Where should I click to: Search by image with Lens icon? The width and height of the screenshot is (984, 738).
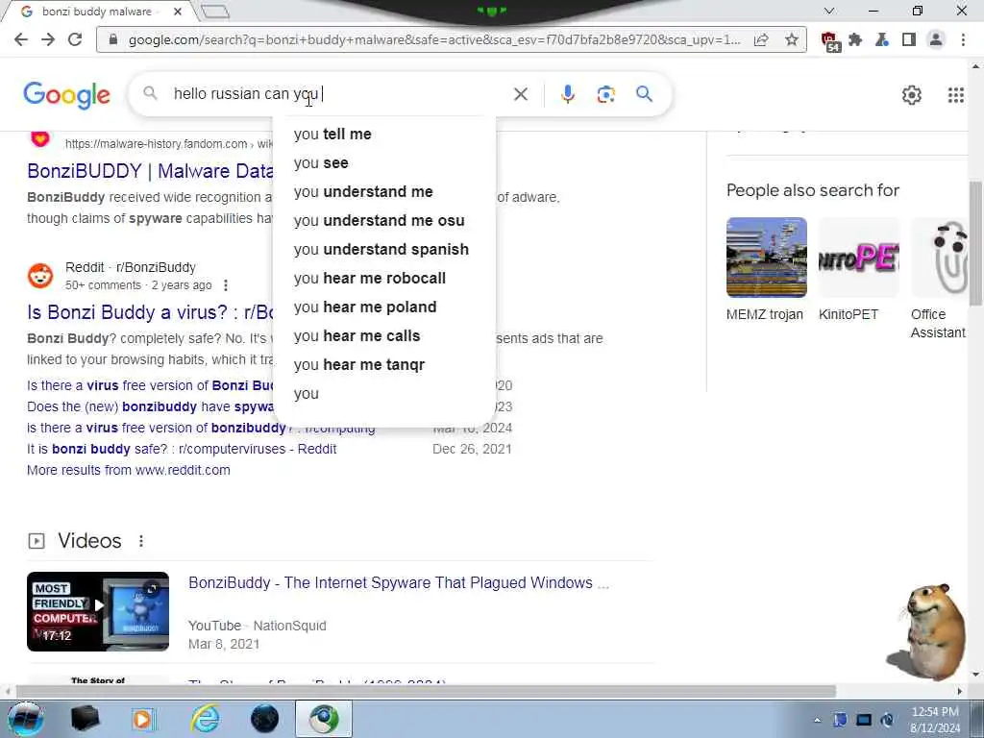[x=605, y=94]
